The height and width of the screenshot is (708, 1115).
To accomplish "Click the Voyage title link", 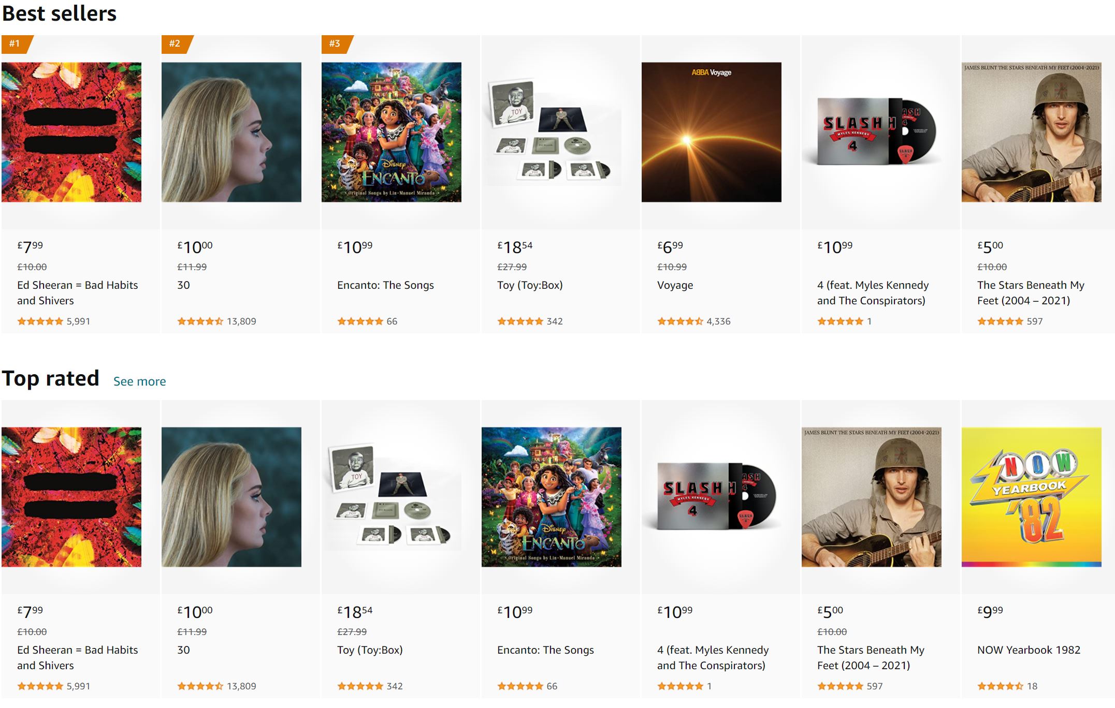I will [x=675, y=285].
